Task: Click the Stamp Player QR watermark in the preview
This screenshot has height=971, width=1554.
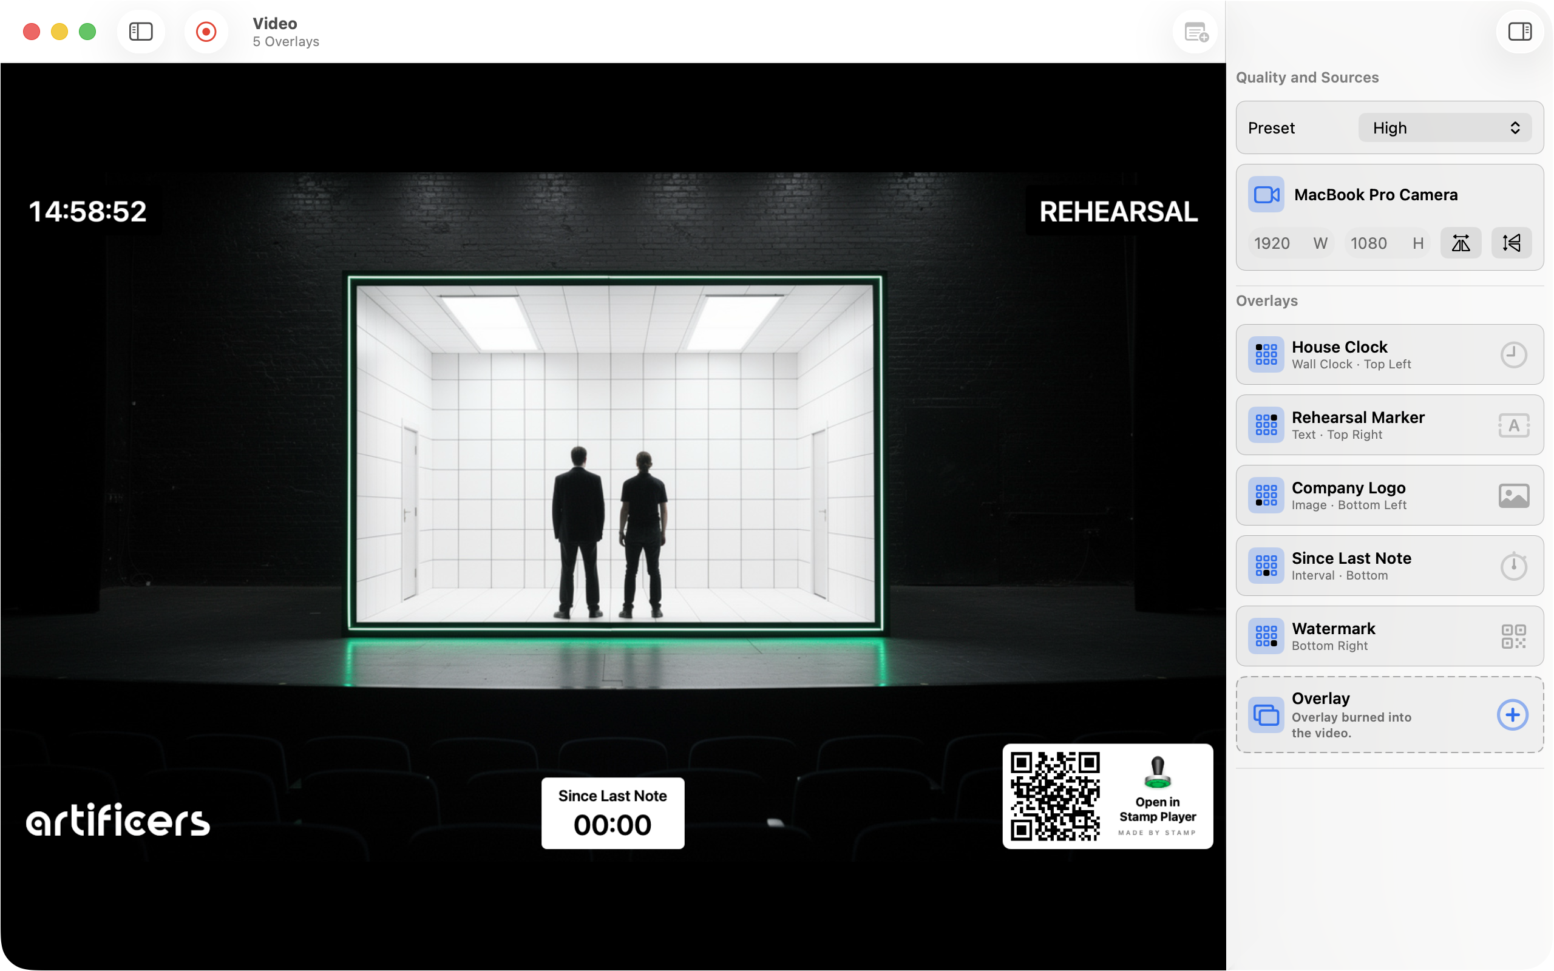Action: tap(1107, 796)
